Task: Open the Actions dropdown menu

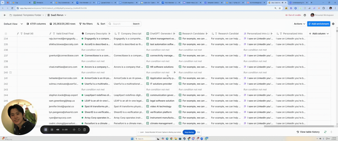Action: tap(299, 24)
